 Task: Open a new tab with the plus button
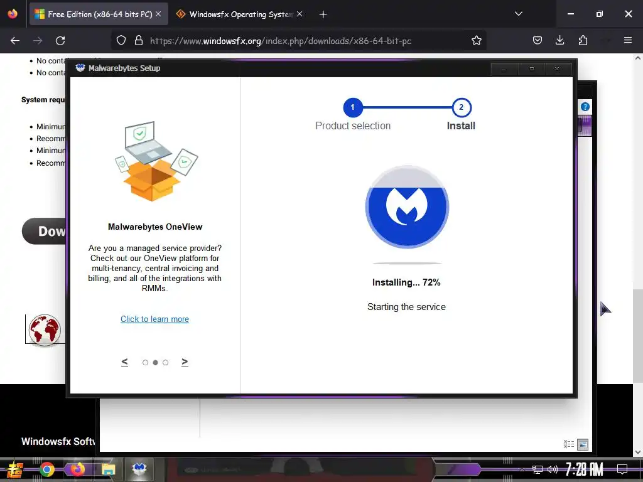(x=323, y=14)
